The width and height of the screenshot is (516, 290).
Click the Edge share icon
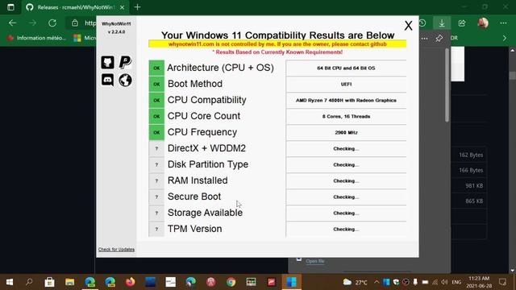(x=462, y=23)
